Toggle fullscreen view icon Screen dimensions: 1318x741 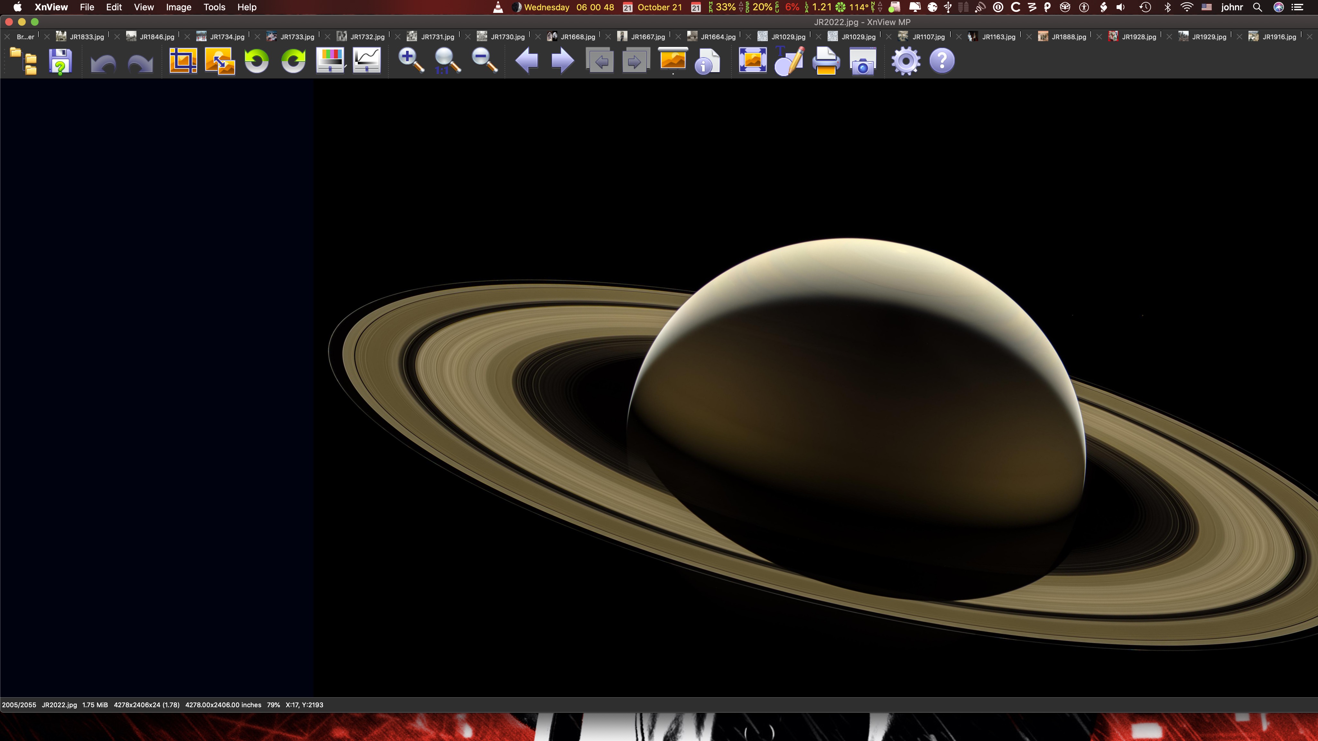(x=753, y=61)
